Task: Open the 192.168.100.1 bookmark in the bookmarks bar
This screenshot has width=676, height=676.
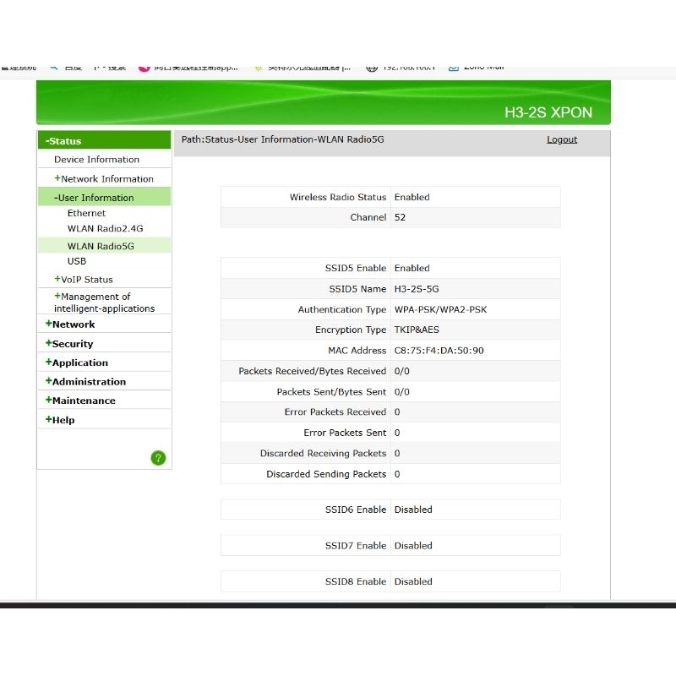Action: [x=404, y=68]
